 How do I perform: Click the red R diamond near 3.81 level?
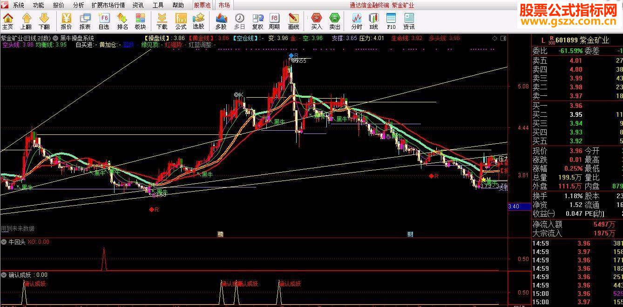click(x=432, y=176)
